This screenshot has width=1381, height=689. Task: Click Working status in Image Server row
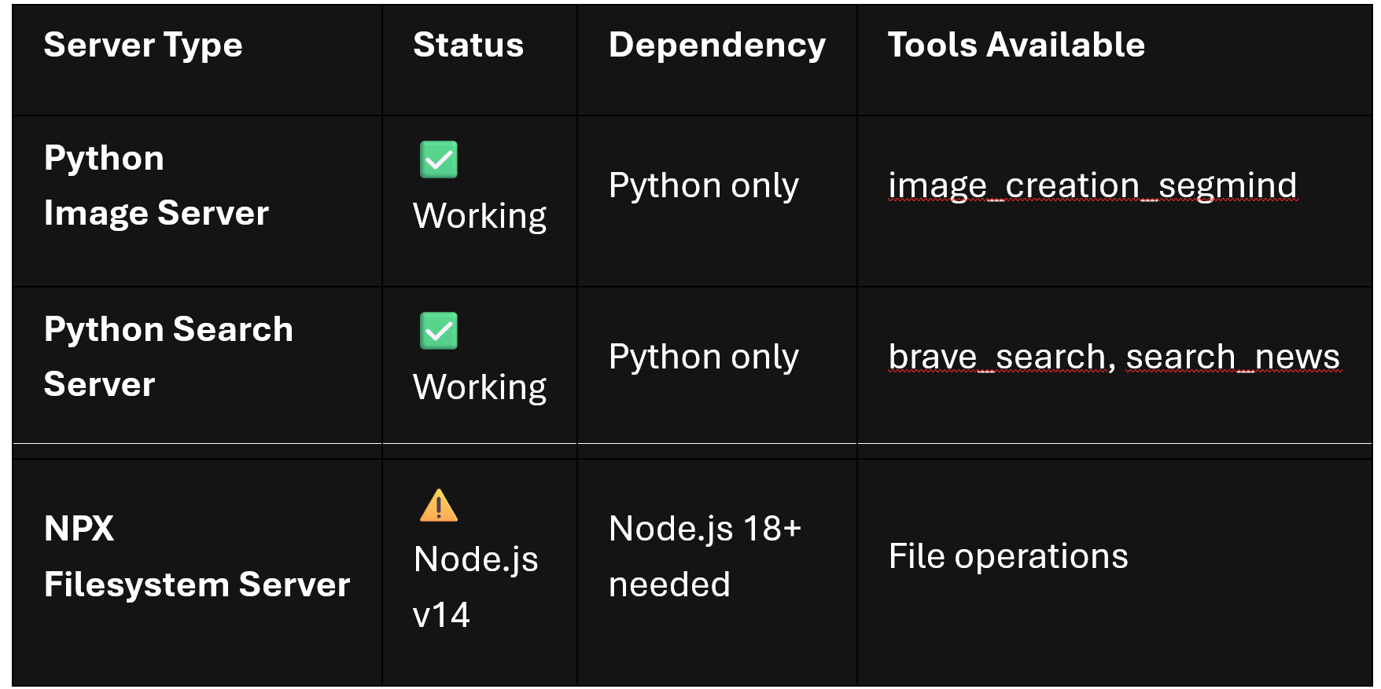pos(480,216)
